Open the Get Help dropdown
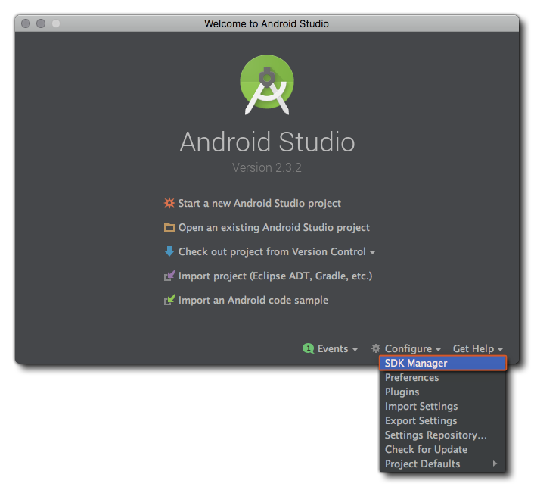Viewport: 534px width, 487px height. click(478, 348)
